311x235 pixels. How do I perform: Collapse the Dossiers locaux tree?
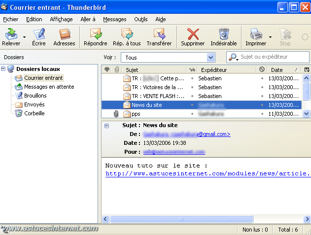click(x=3, y=69)
